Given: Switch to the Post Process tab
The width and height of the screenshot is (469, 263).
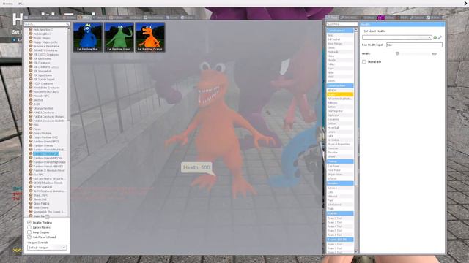Looking at the screenshot, I should (x=154, y=18).
